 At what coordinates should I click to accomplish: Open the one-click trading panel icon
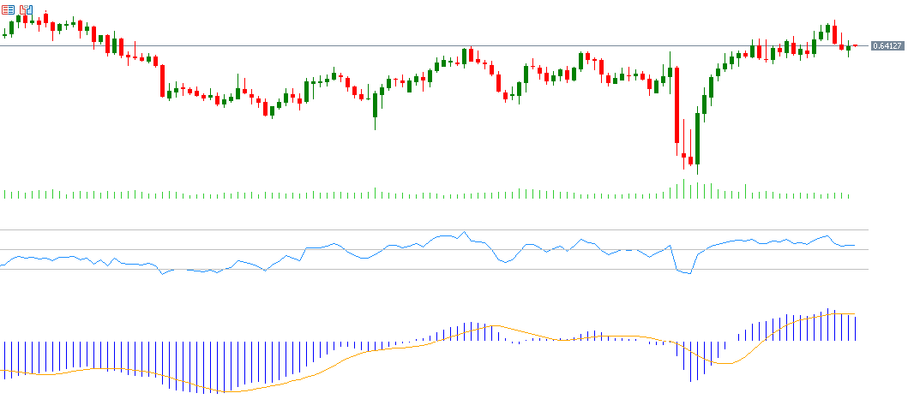[7, 10]
